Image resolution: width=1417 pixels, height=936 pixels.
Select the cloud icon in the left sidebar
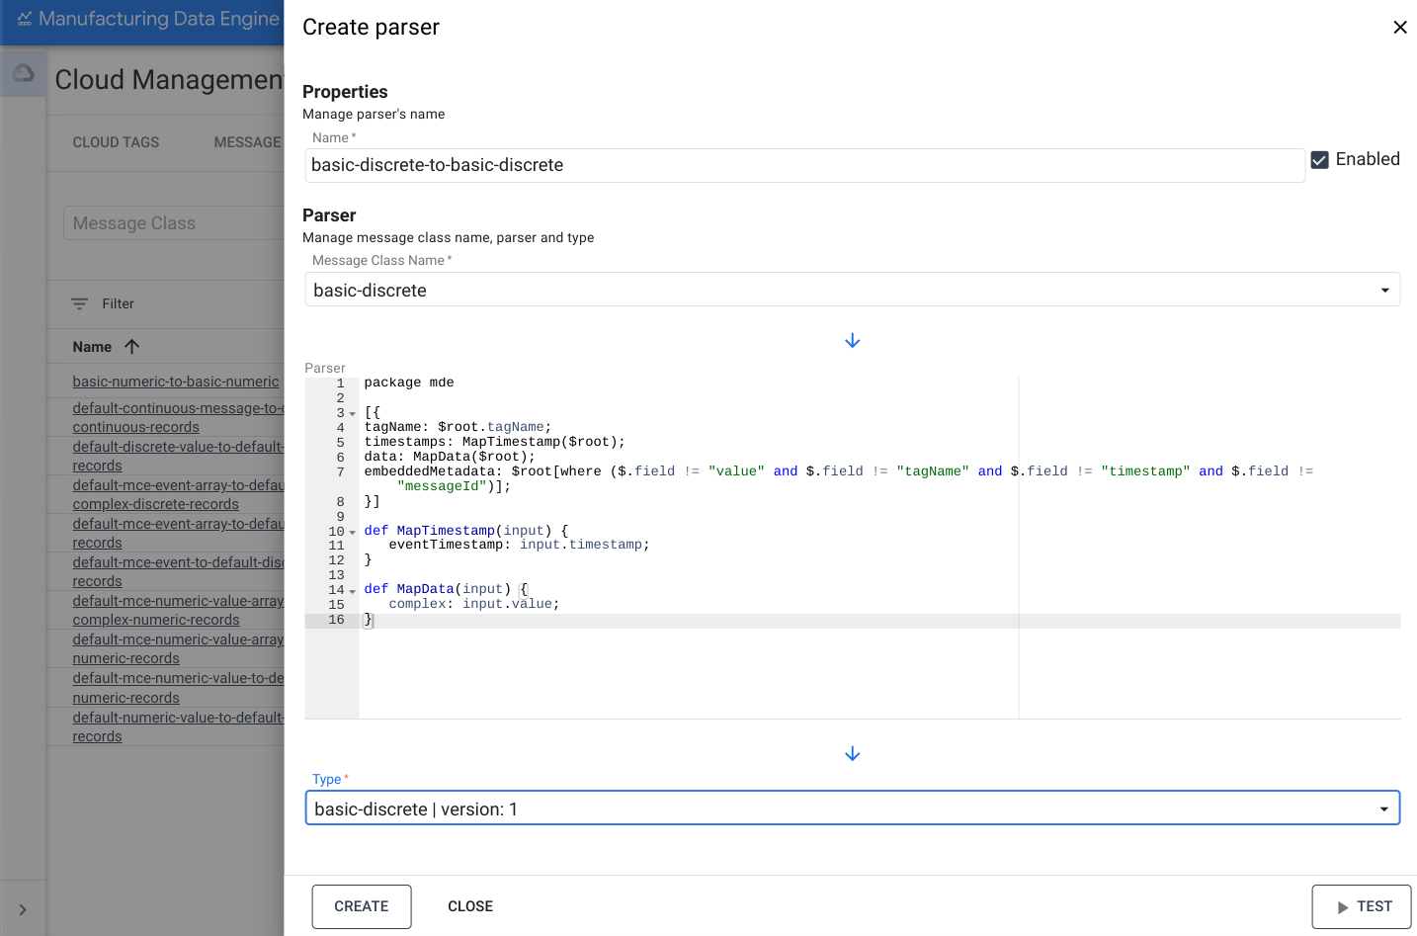22,70
